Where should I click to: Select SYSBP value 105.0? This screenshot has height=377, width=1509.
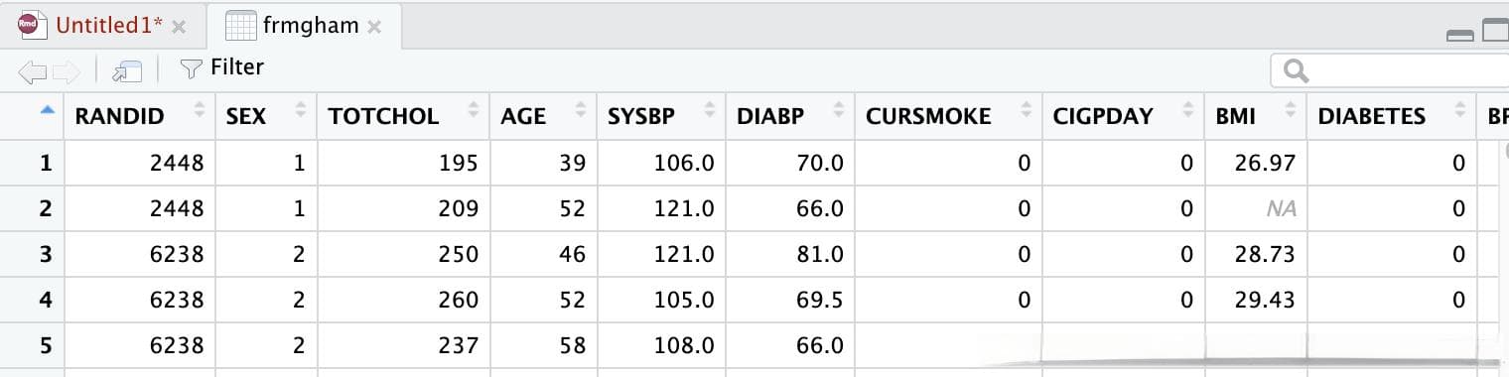[684, 300]
